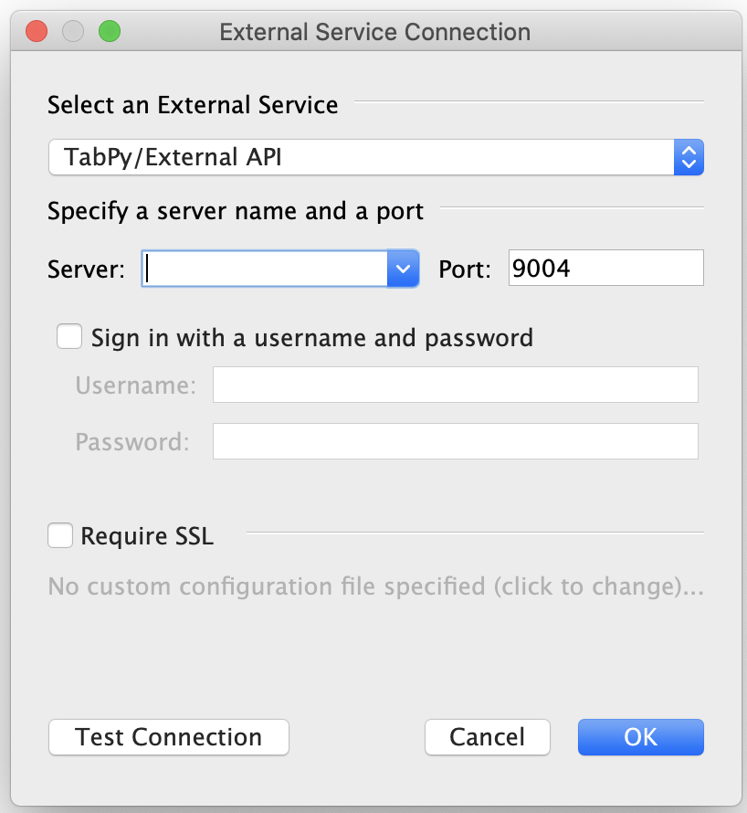
Task: Click the External Service Connection title bar
Action: (x=374, y=32)
